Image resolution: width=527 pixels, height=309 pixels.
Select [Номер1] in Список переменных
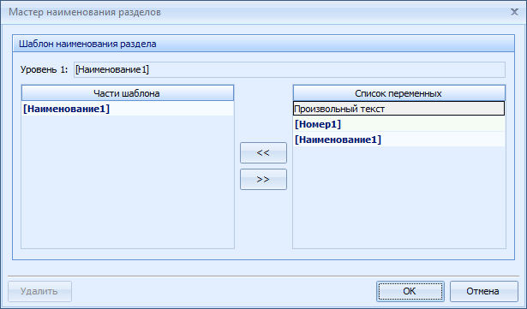[x=398, y=124]
